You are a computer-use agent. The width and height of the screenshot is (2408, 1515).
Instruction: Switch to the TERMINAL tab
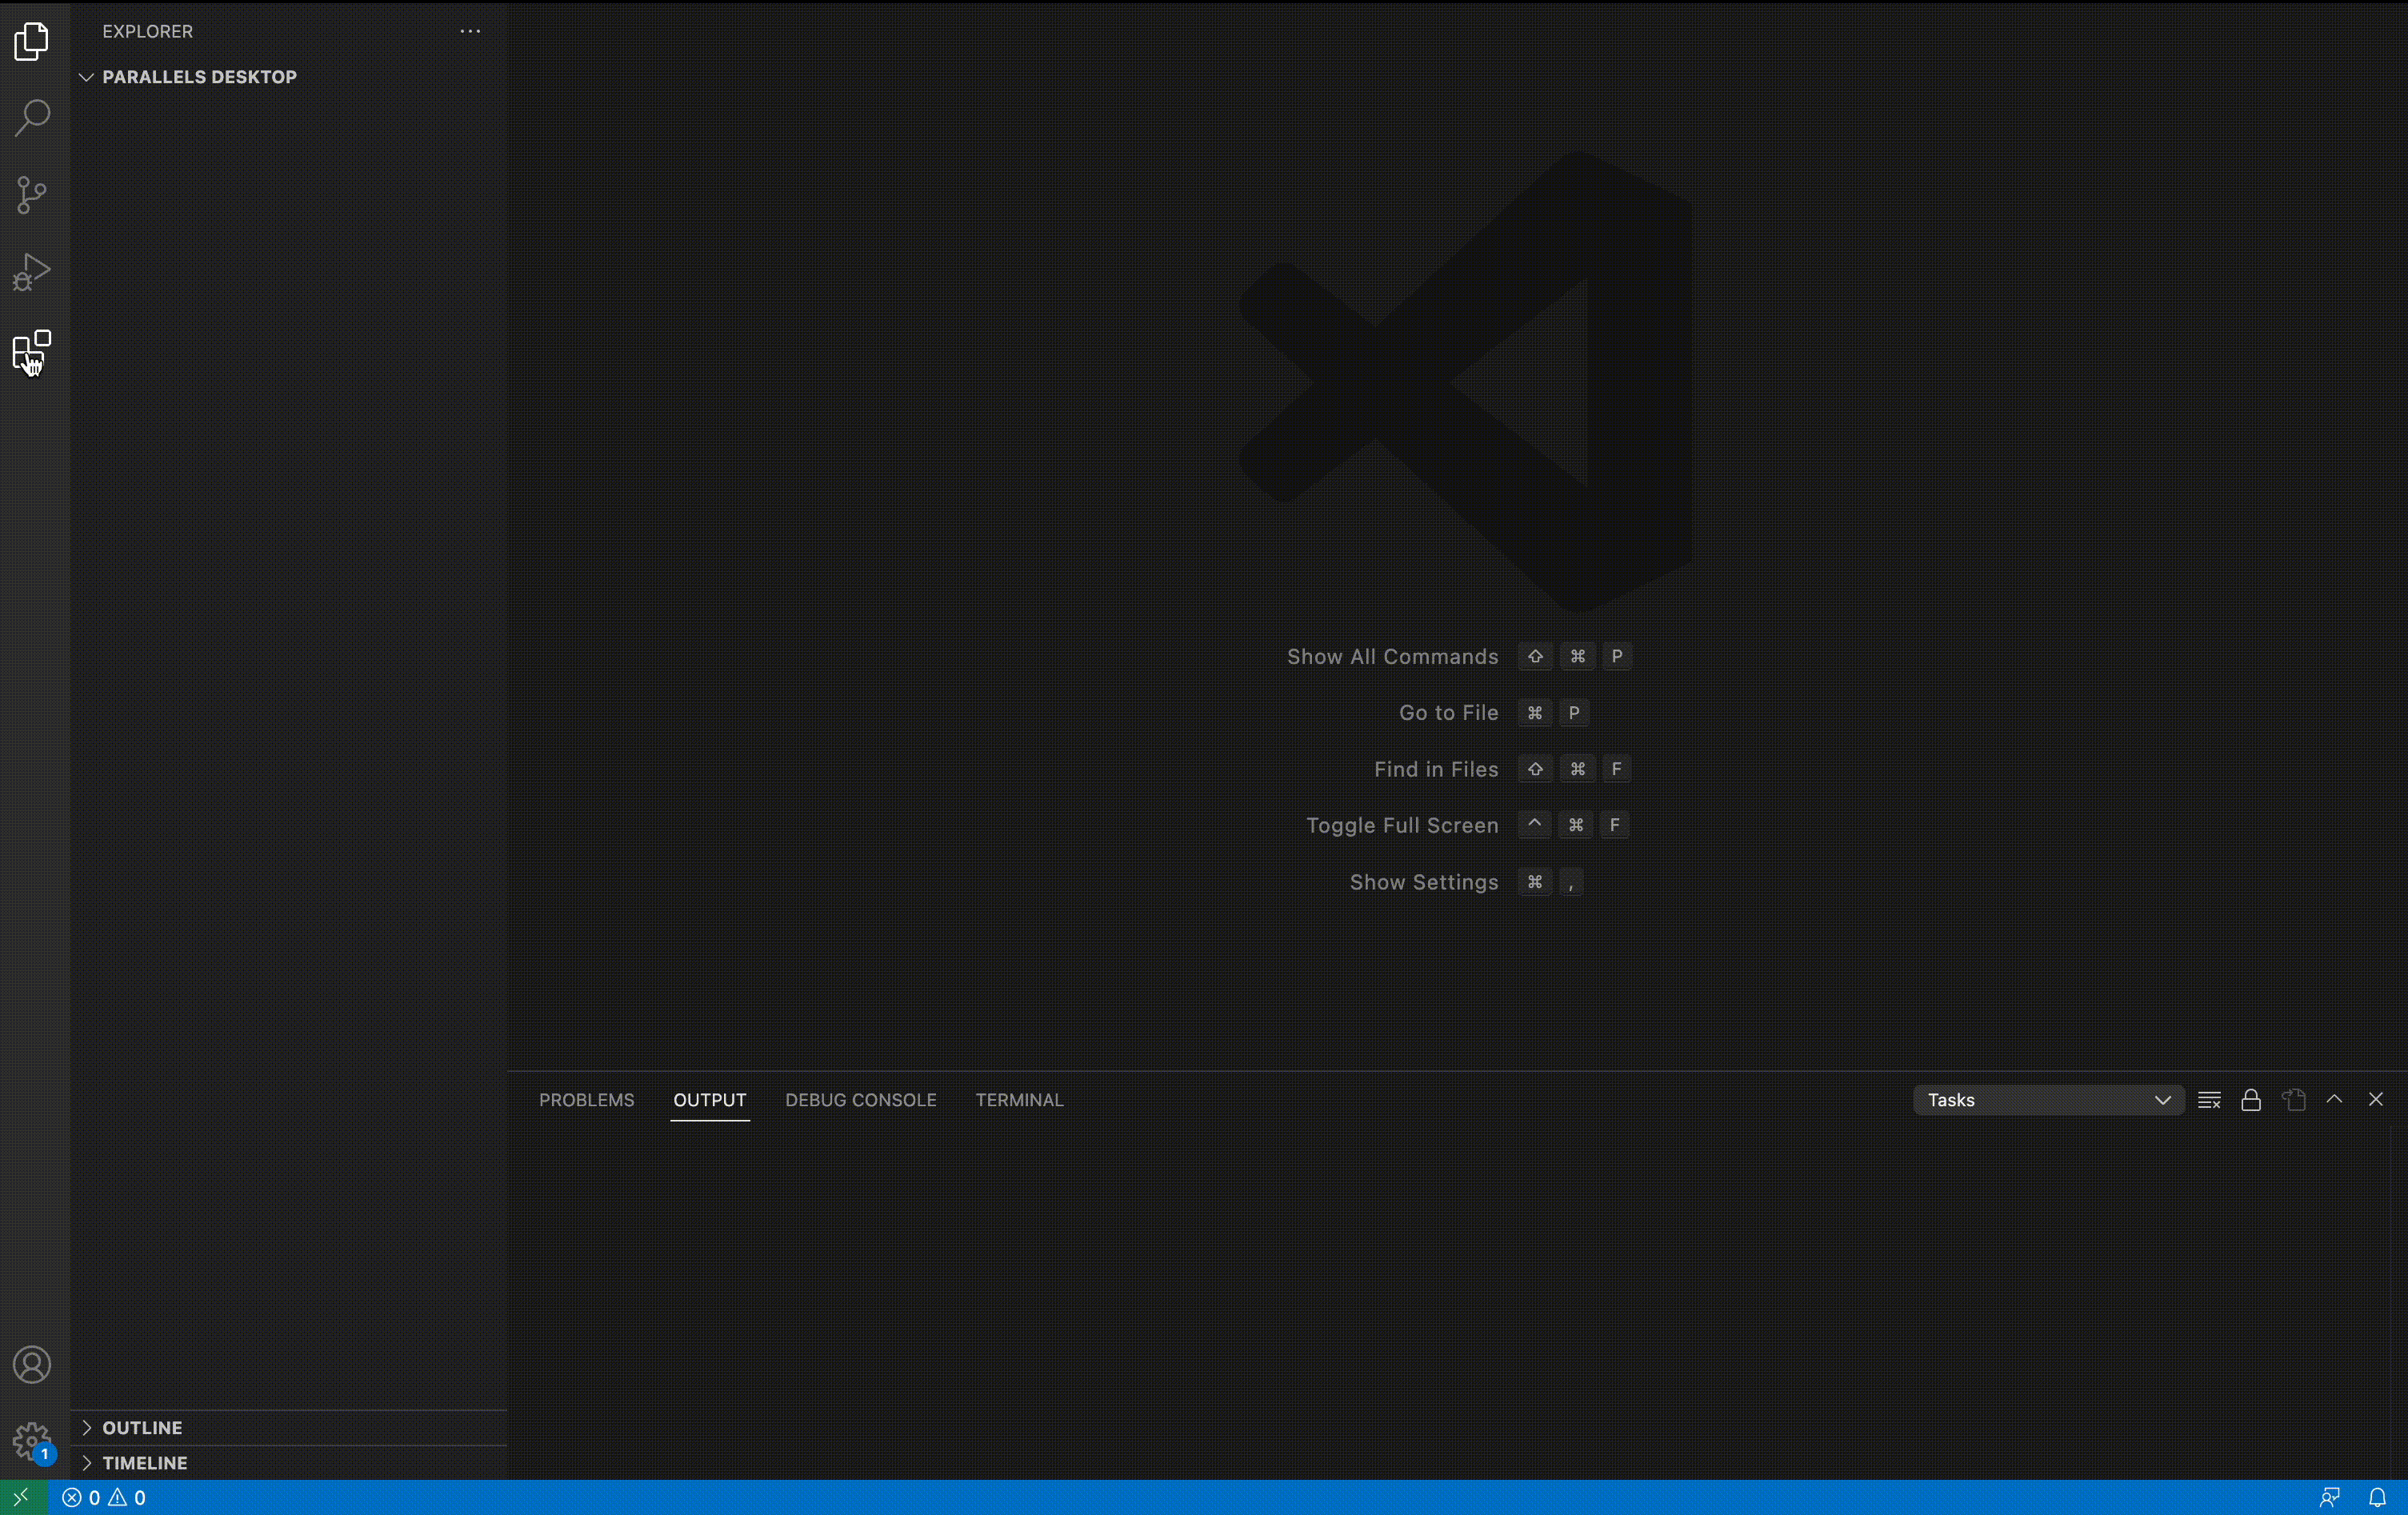1019,1100
